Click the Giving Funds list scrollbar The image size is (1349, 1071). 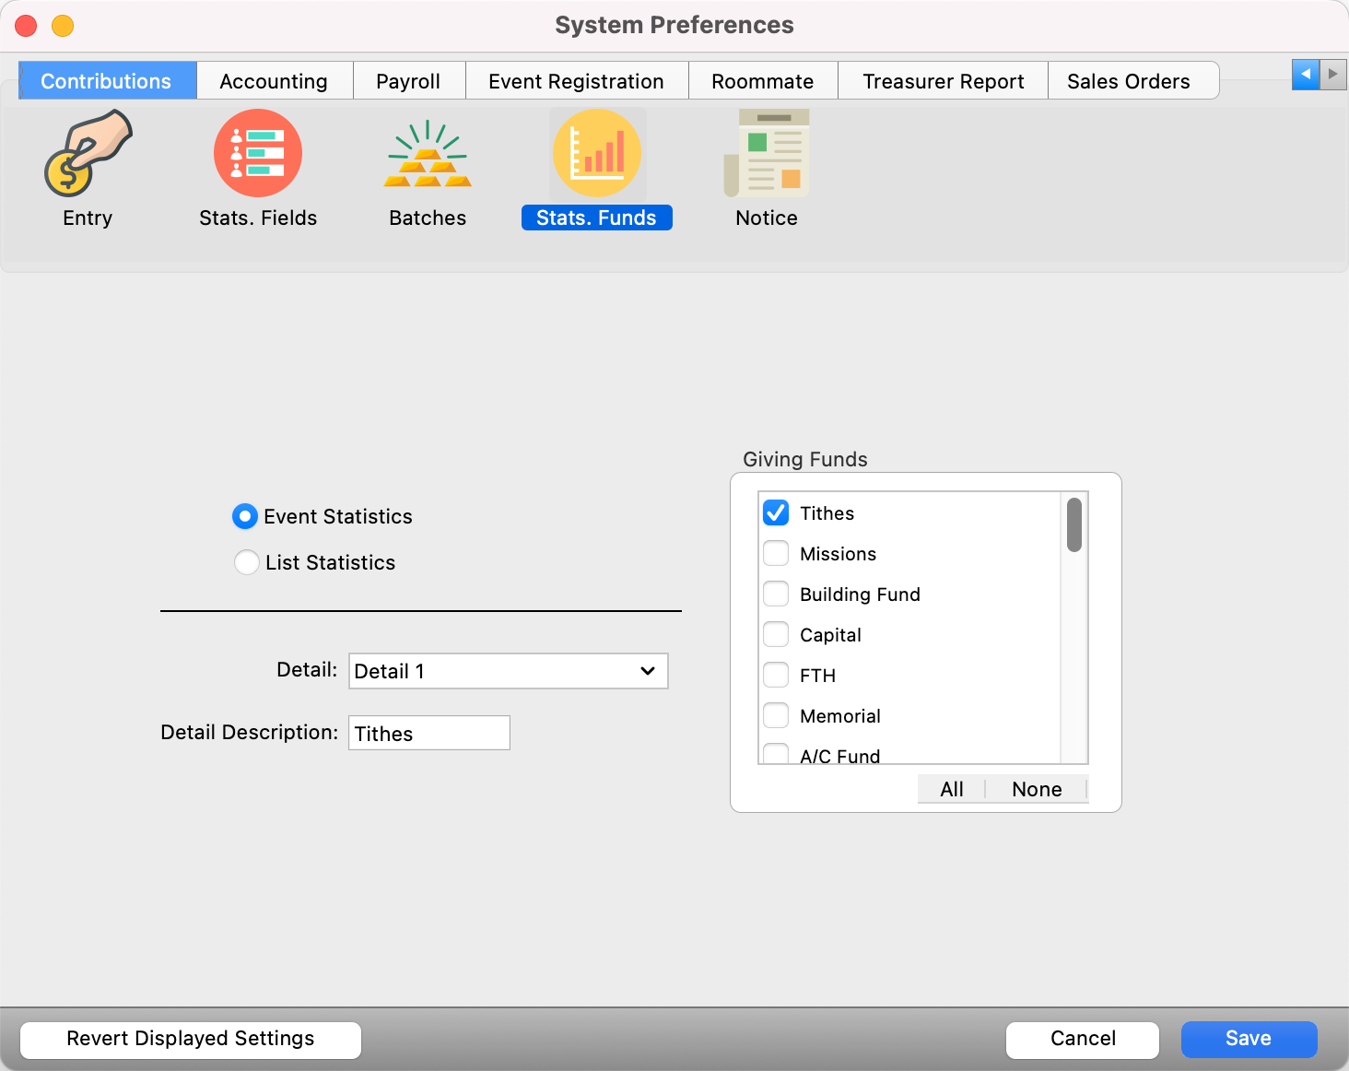coord(1073,525)
